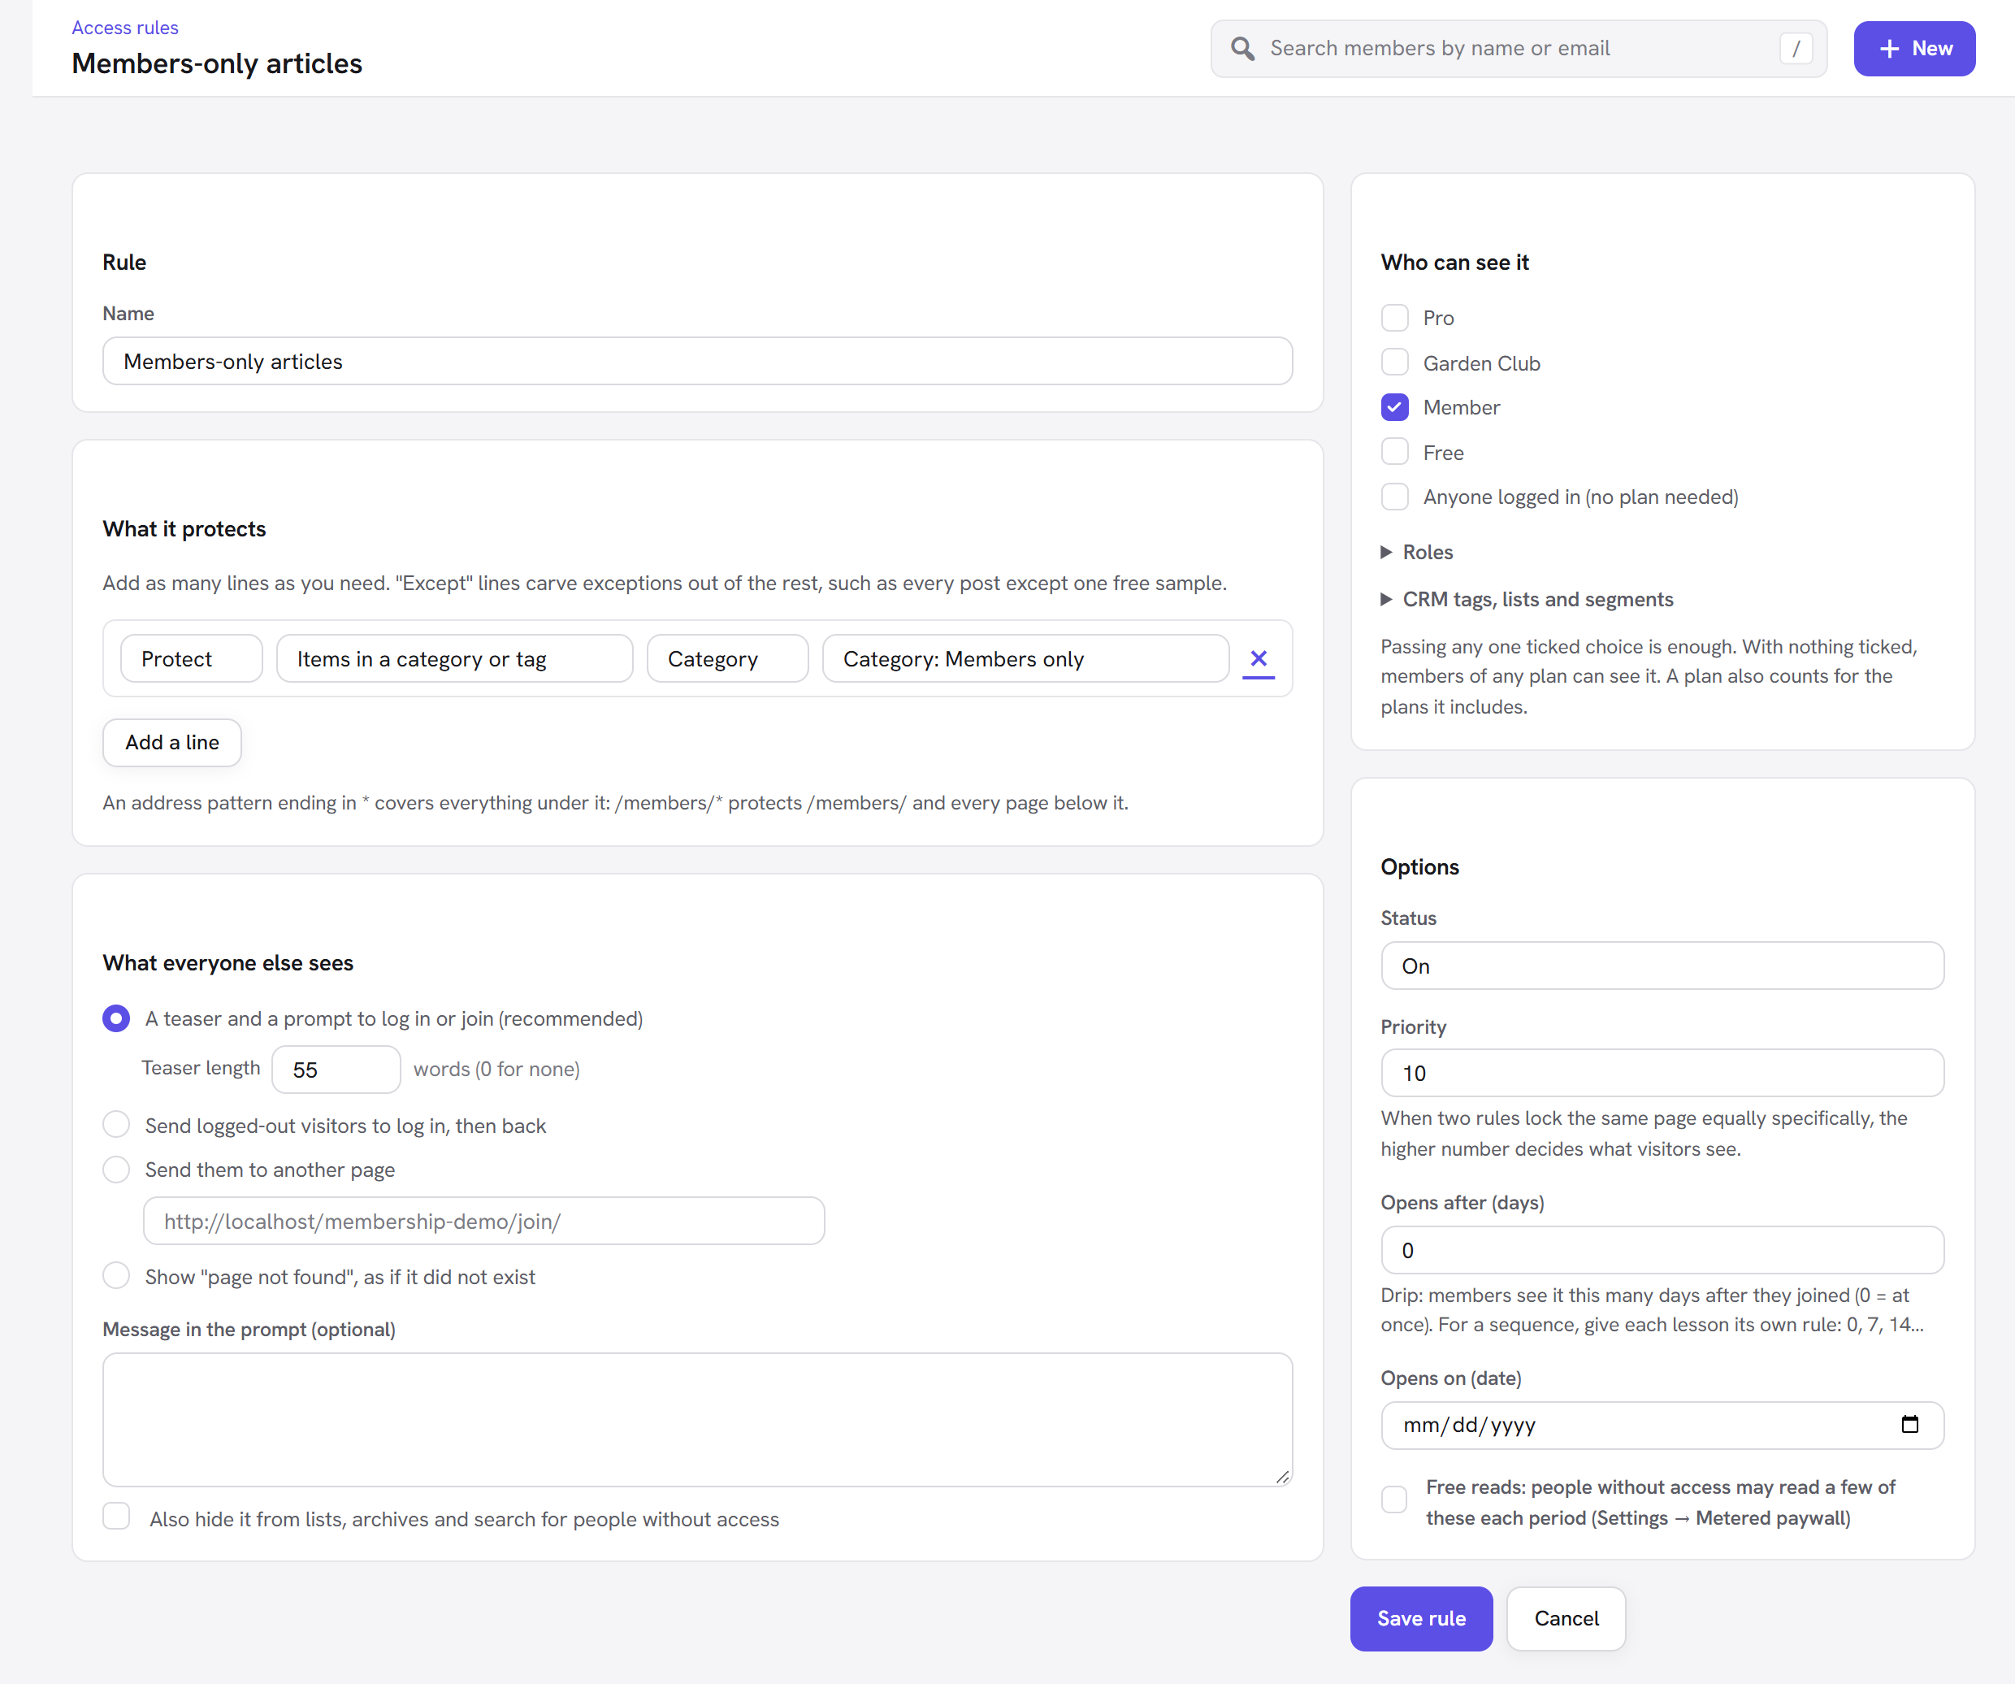This screenshot has width=2015, height=1684.
Task: Click the Message in the prompt textarea
Action: point(698,1420)
